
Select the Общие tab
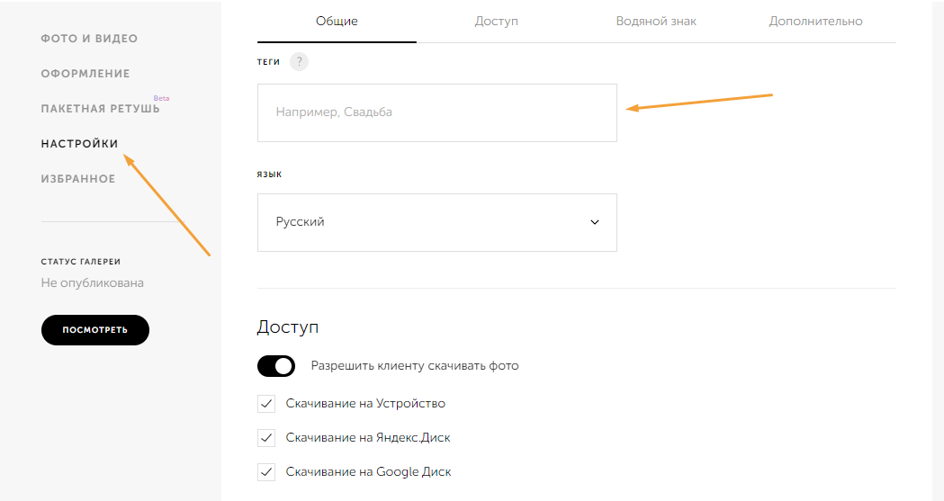pos(337,21)
